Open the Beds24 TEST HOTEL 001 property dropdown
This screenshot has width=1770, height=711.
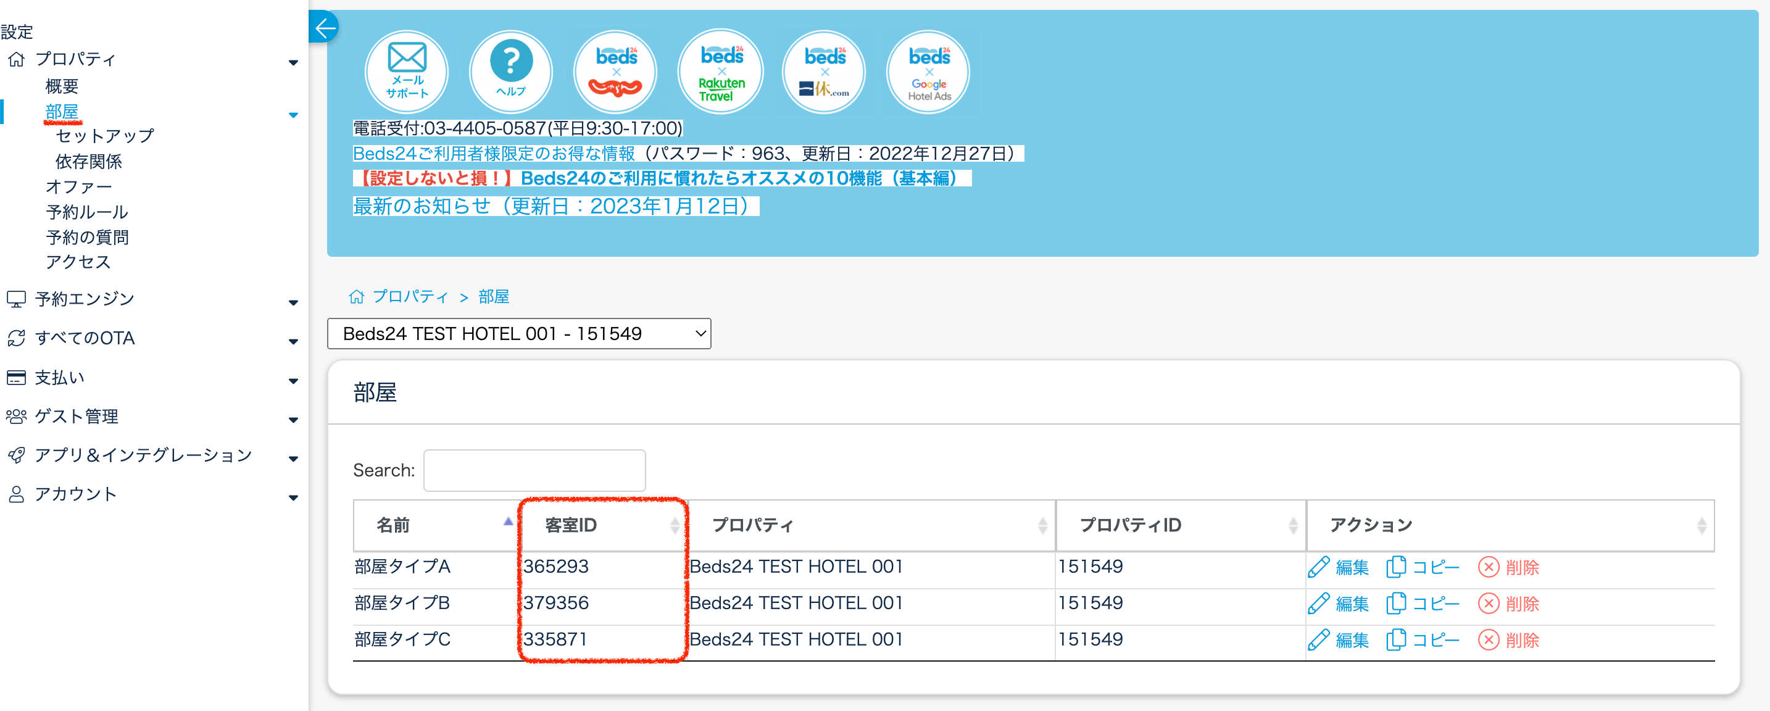[x=519, y=334]
